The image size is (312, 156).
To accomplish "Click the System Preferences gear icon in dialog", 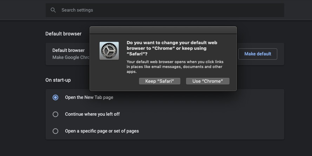I will (x=109, y=51).
